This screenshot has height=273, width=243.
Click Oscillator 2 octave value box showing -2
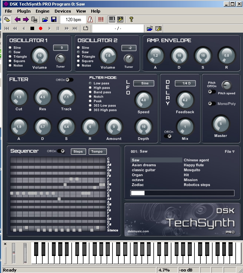click(129, 48)
